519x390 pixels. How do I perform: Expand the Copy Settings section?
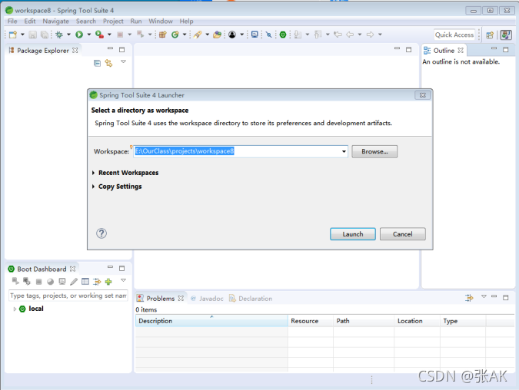pos(93,187)
